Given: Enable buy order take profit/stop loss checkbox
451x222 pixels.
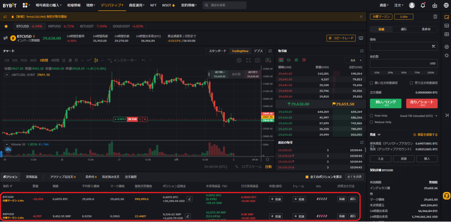Looking at the screenshot, I should (x=372, y=83).
